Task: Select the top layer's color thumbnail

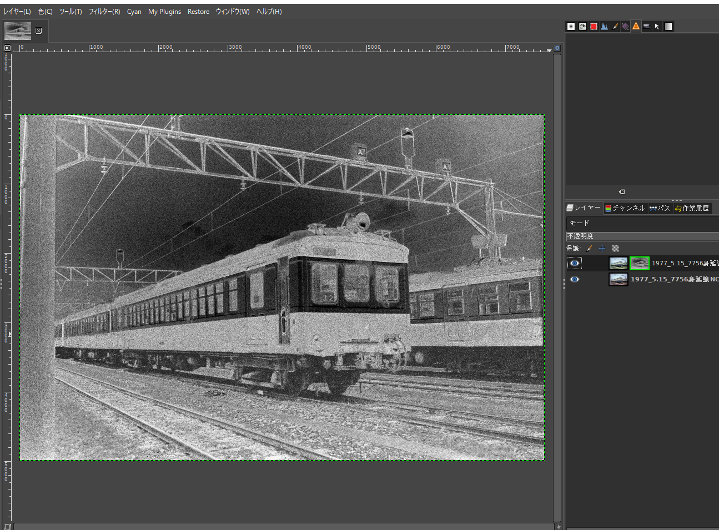Action: (x=619, y=264)
